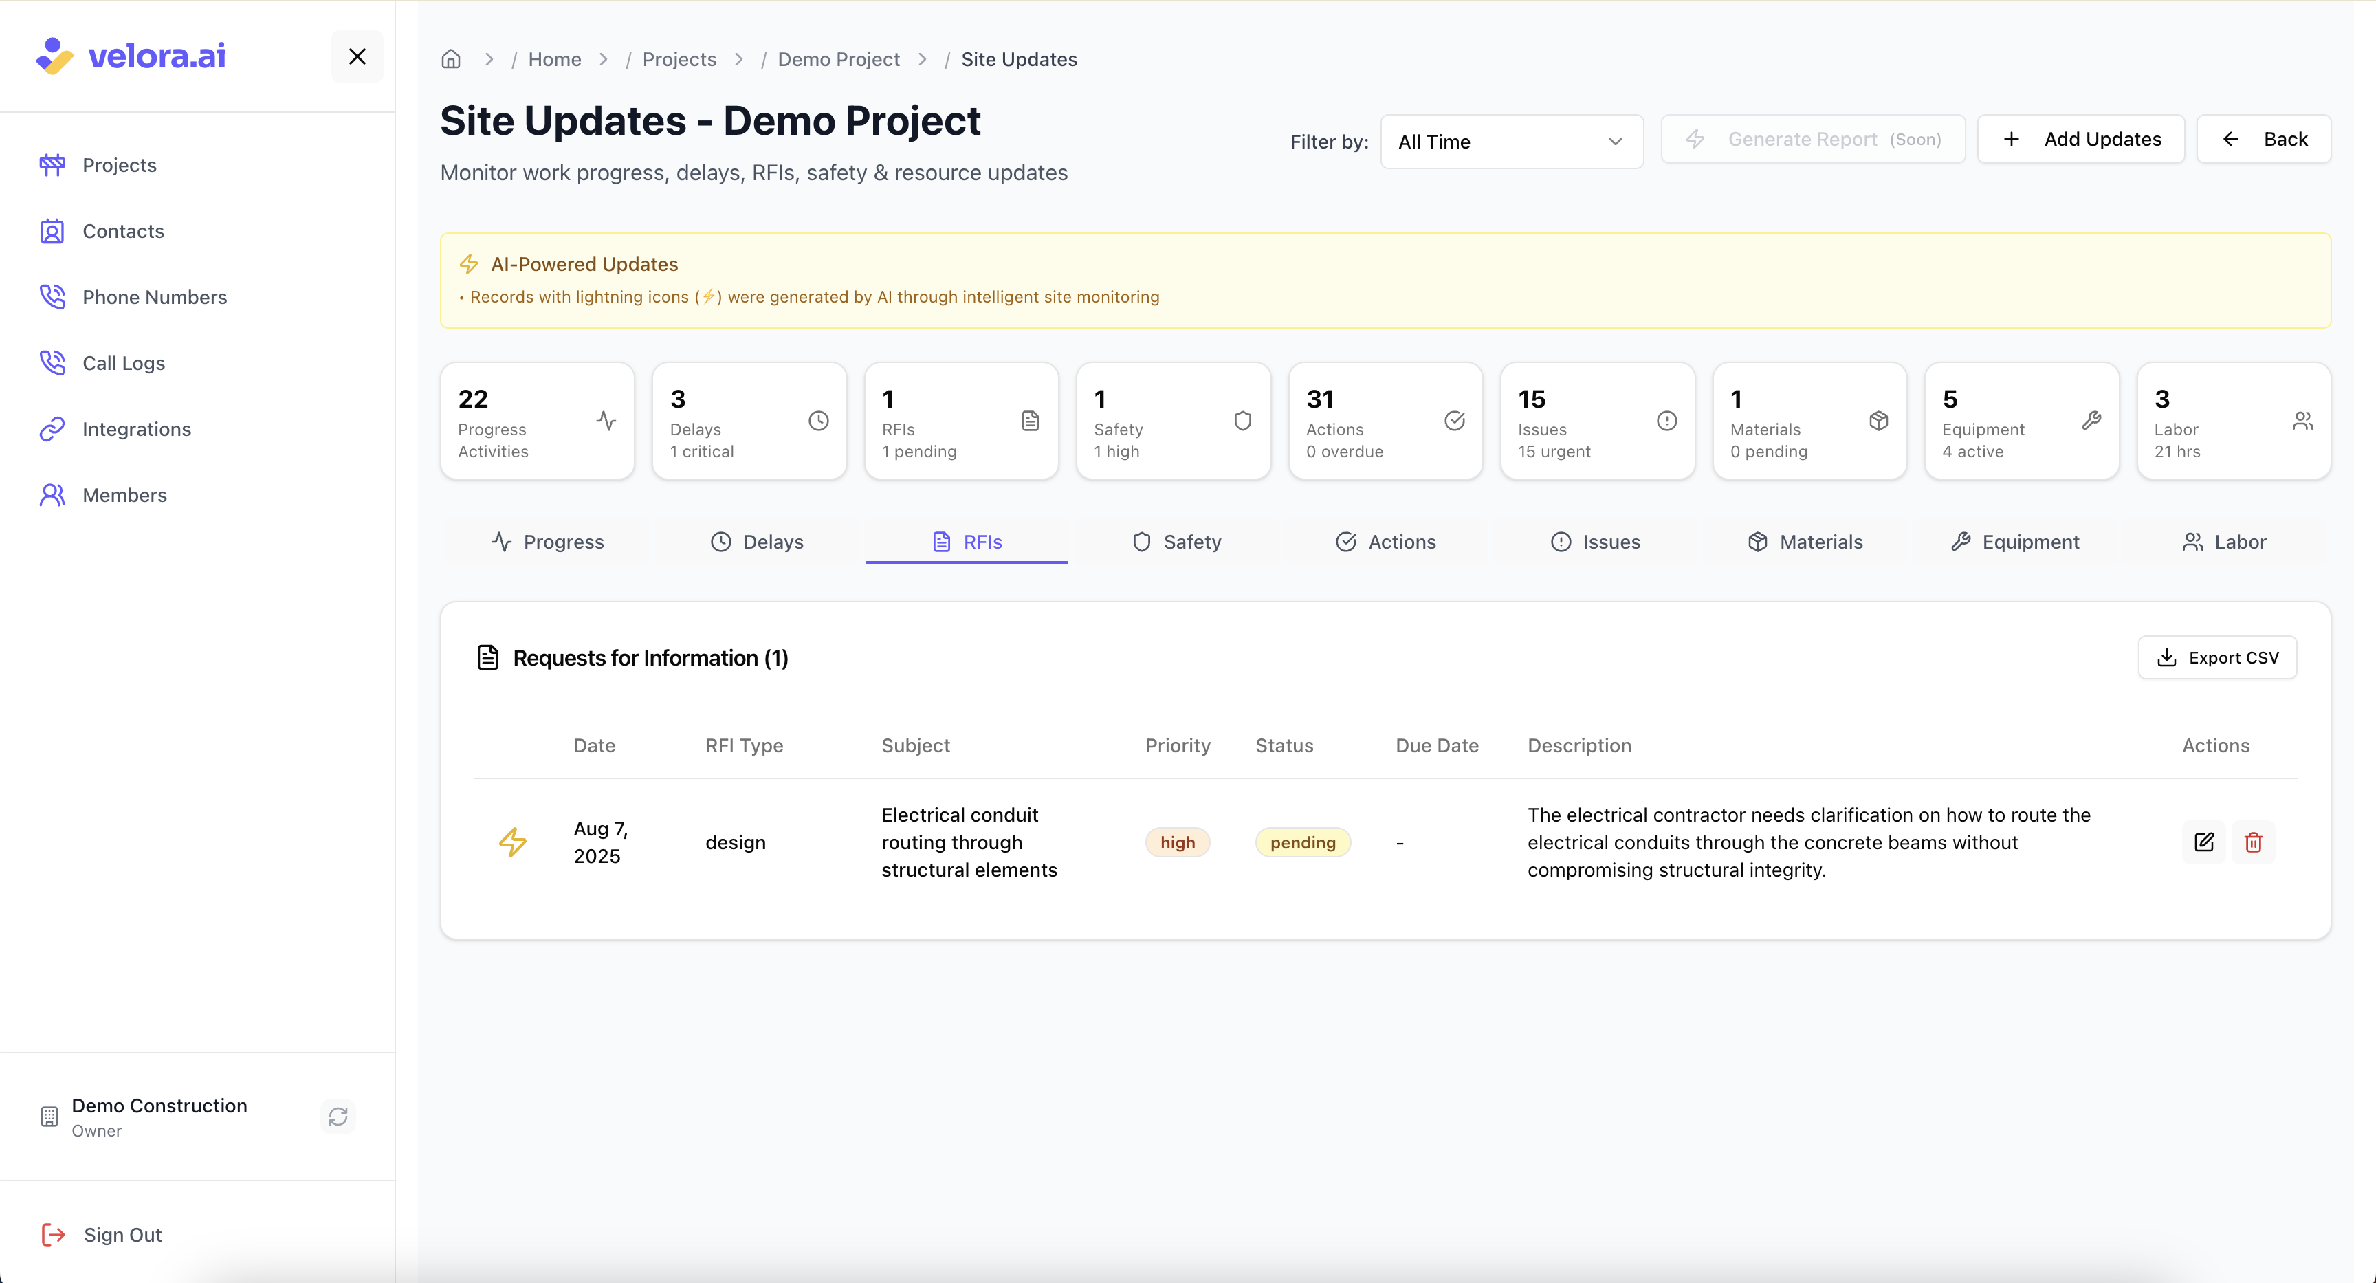Click the pulse icon on Progress Activities card
The image size is (2376, 1283).
606,421
